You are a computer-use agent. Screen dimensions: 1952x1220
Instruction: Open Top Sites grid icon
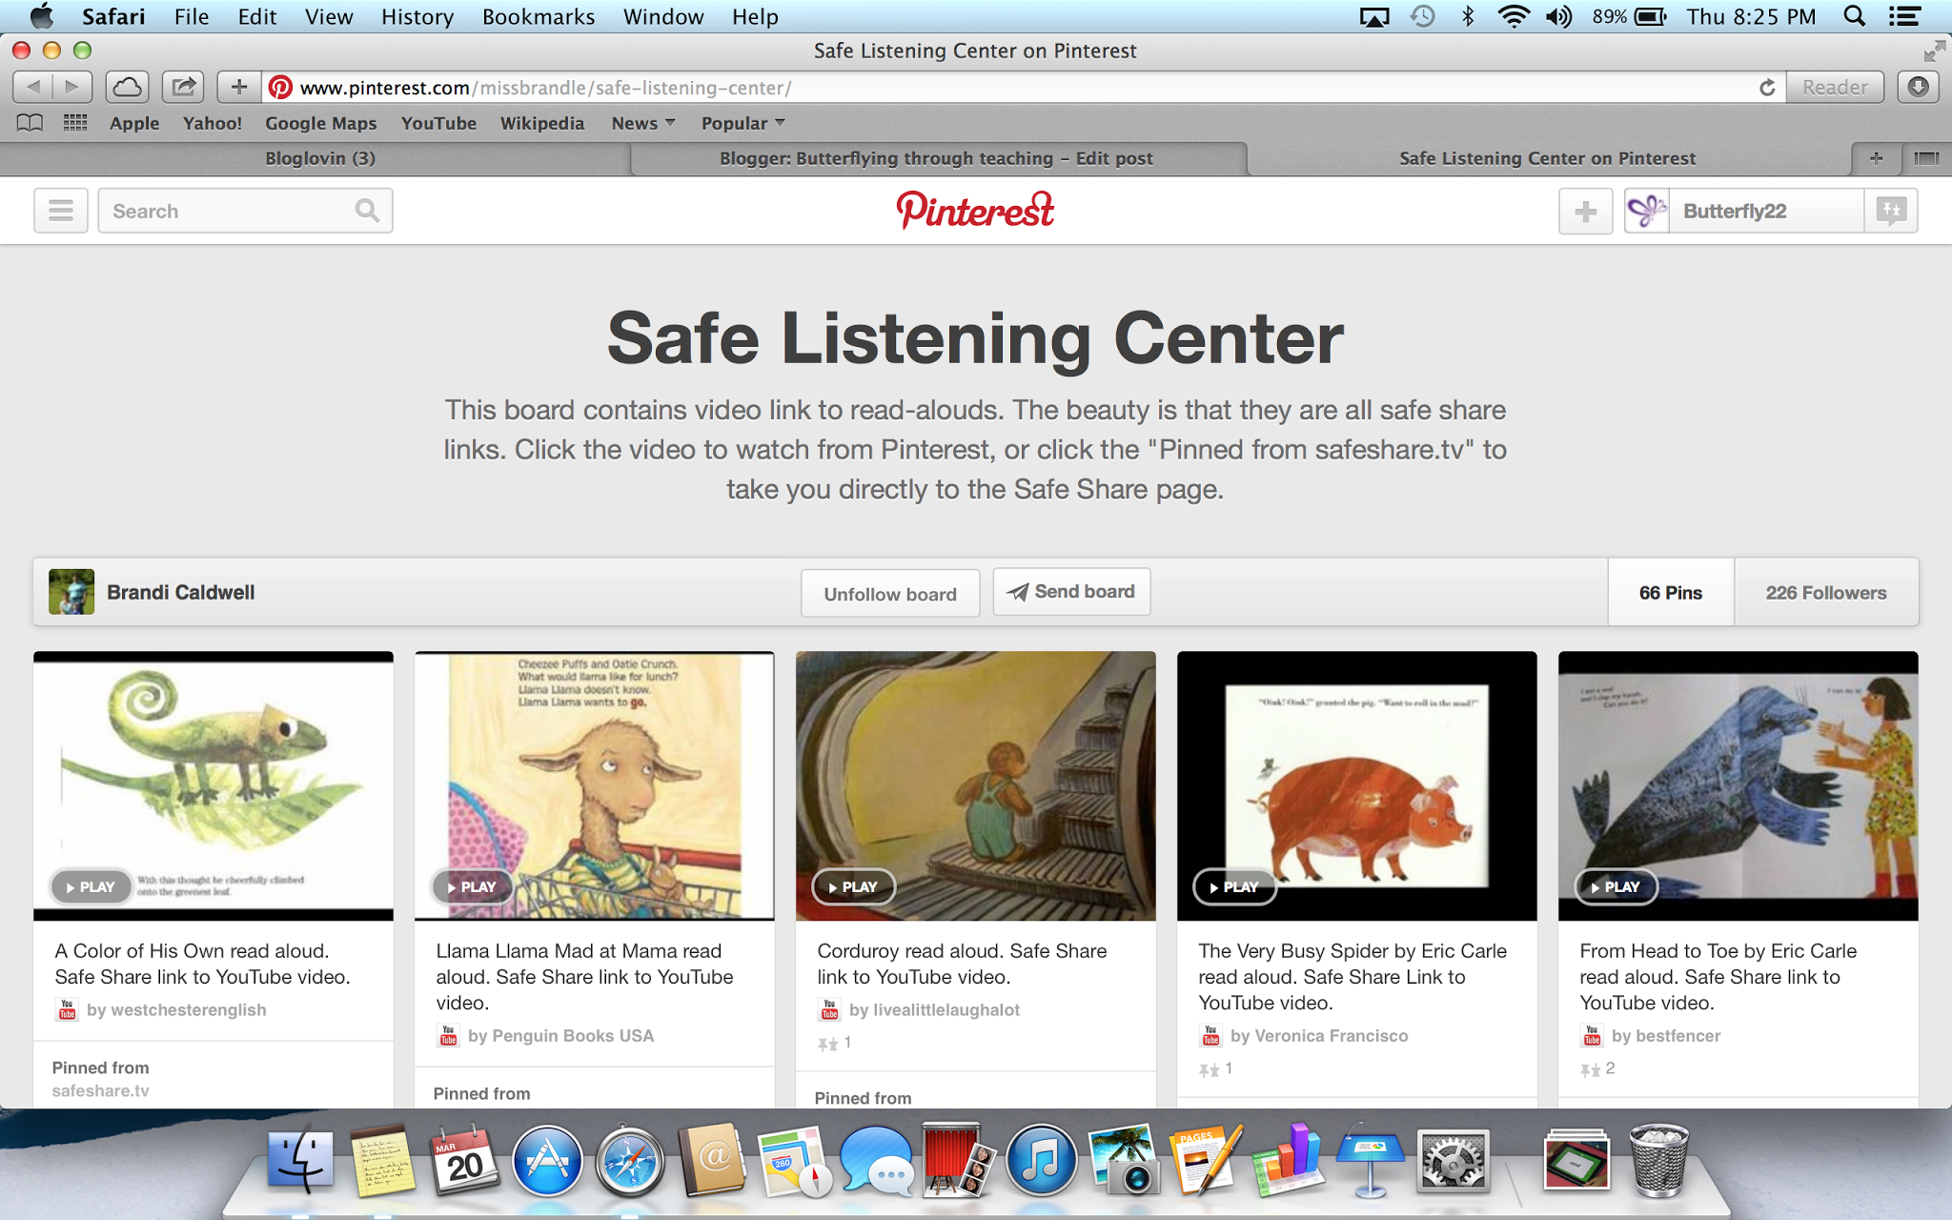click(x=75, y=123)
